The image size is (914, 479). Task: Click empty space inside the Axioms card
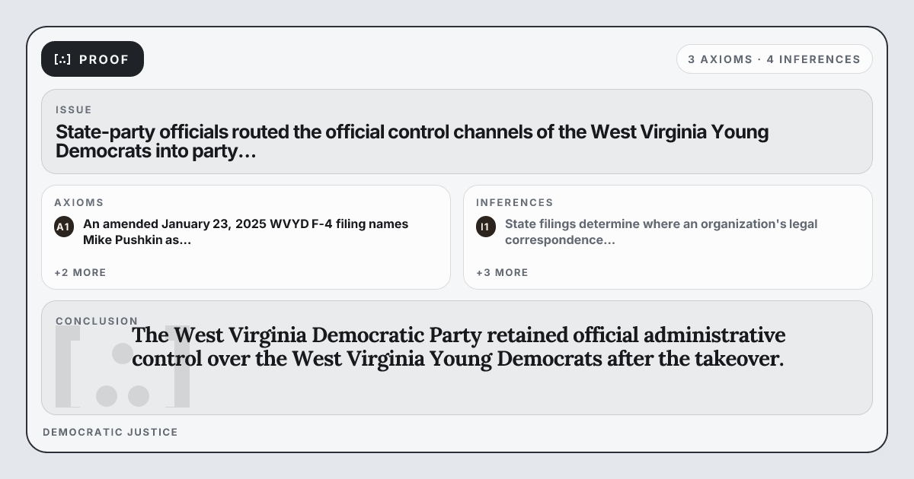tap(305, 266)
